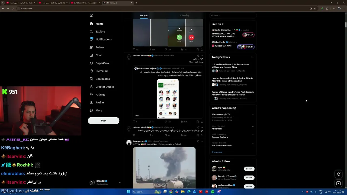Viewport: 347px width, 195px height.
Task: Open Notifications with the bell icon
Action: (x=101, y=39)
